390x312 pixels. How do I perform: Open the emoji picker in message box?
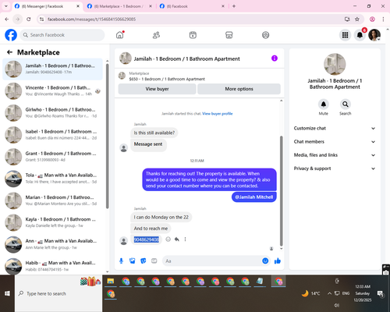(x=265, y=261)
